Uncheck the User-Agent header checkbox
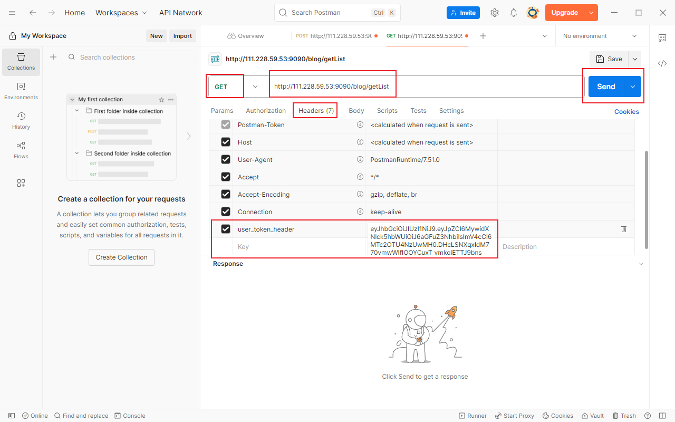 pos(226,160)
